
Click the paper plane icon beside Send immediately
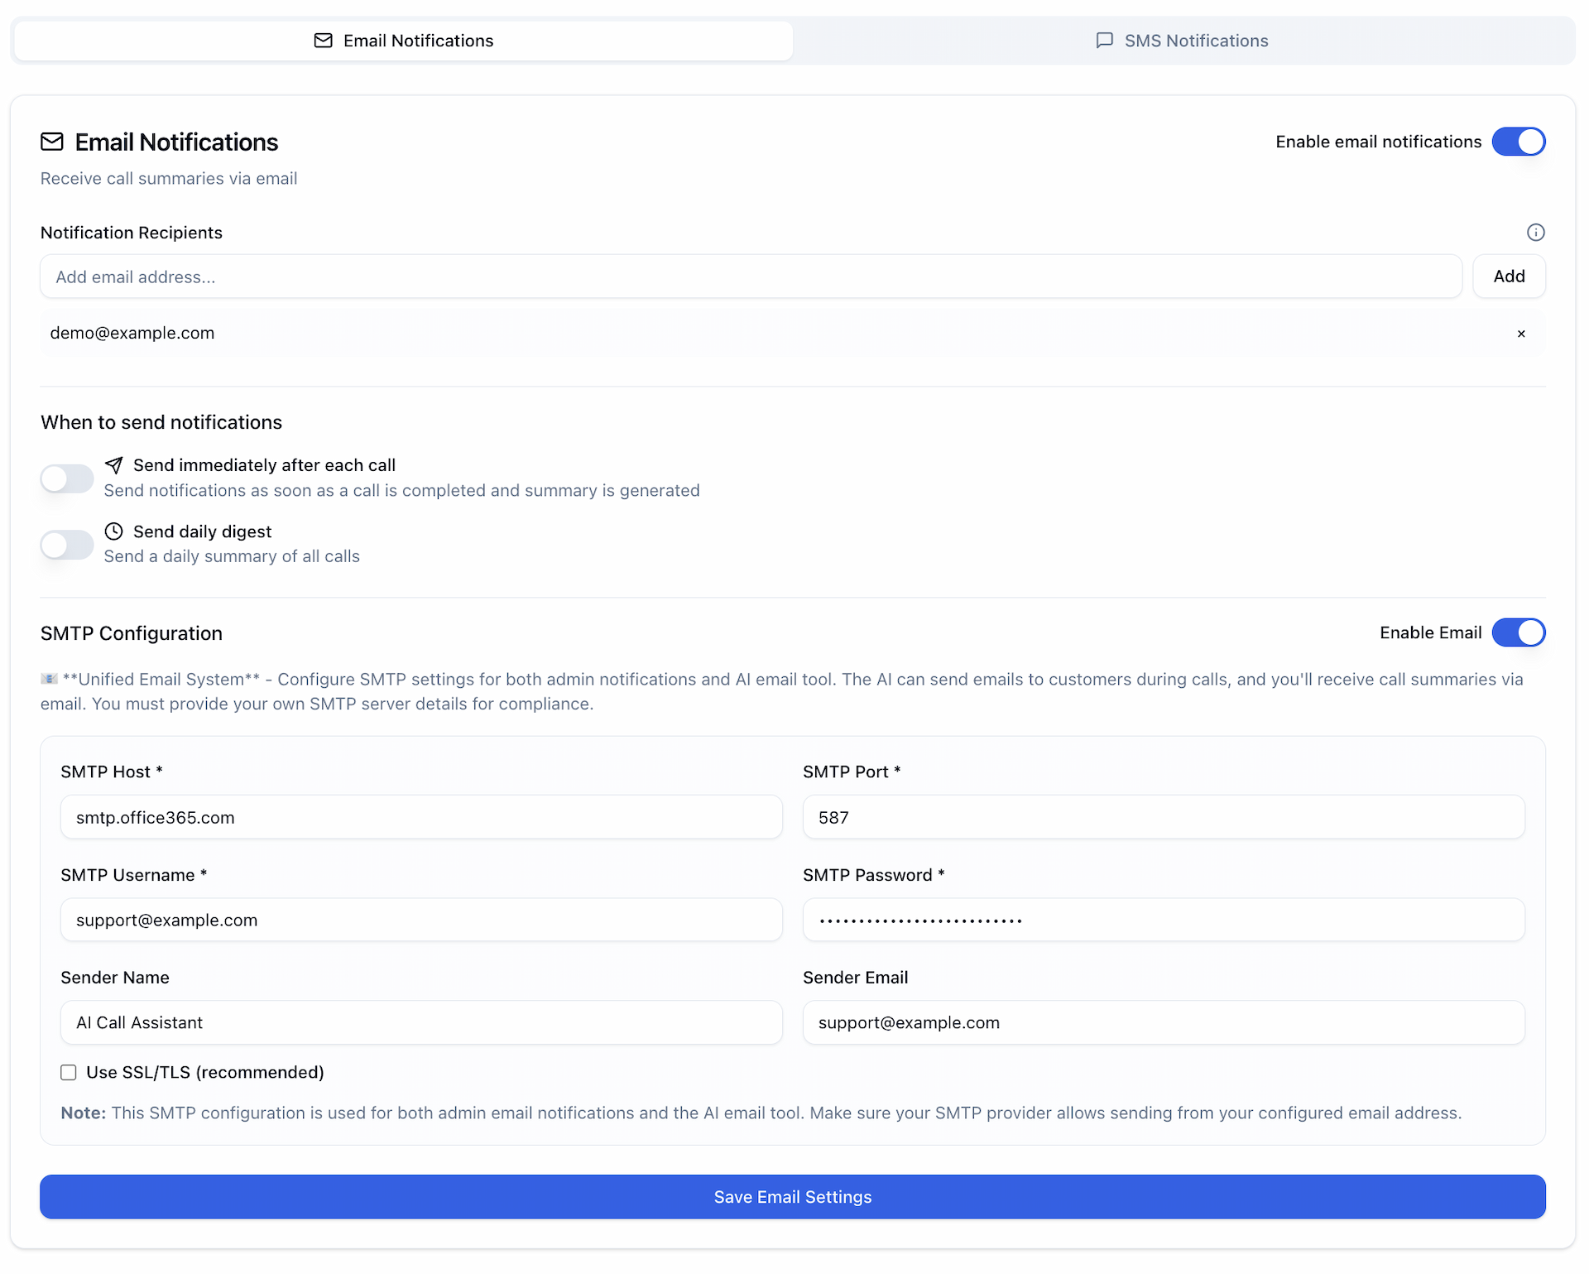point(113,464)
